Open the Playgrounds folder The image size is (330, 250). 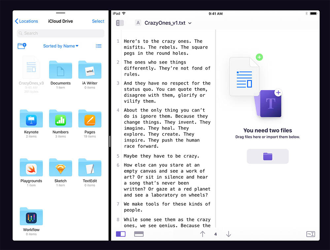31,172
